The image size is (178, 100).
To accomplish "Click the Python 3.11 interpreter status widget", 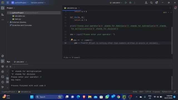I will 167,92.
